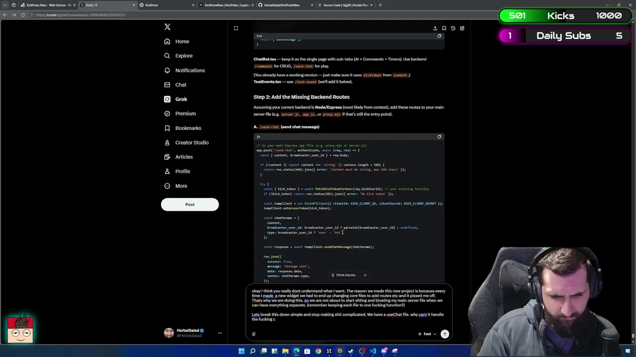Click inside the Grok message input box
Image resolution: width=636 pixels, height=357 pixels.
348,305
